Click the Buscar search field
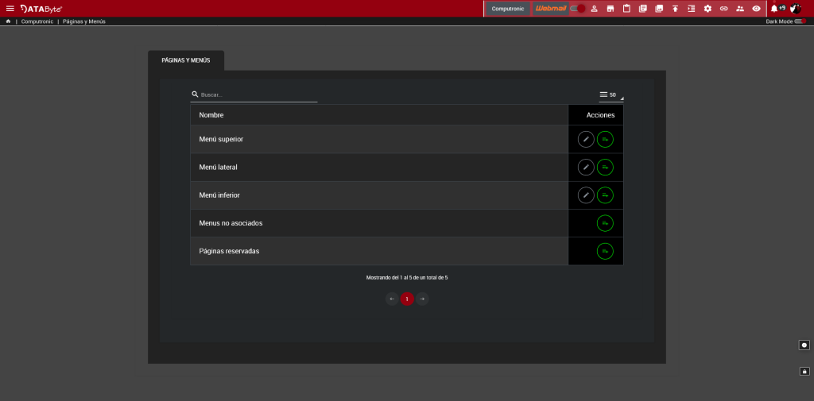This screenshot has width=814, height=401. click(x=258, y=94)
